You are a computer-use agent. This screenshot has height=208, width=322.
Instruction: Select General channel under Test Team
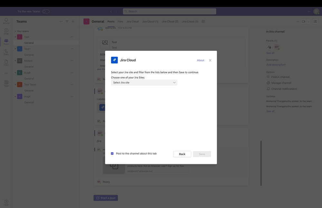coord(29,90)
